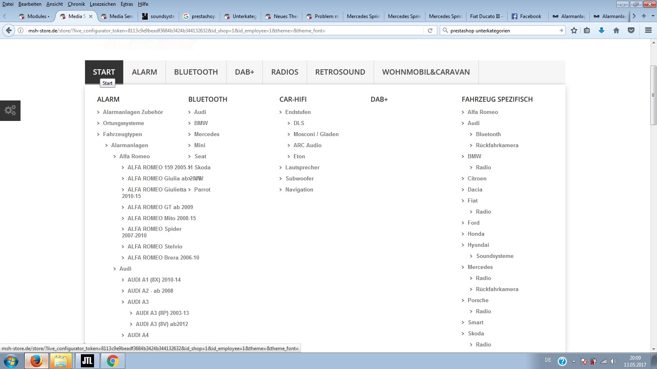Screen dimensions: 657x369
Task: Open Windows Explorer from the taskbar
Action: 61,361
